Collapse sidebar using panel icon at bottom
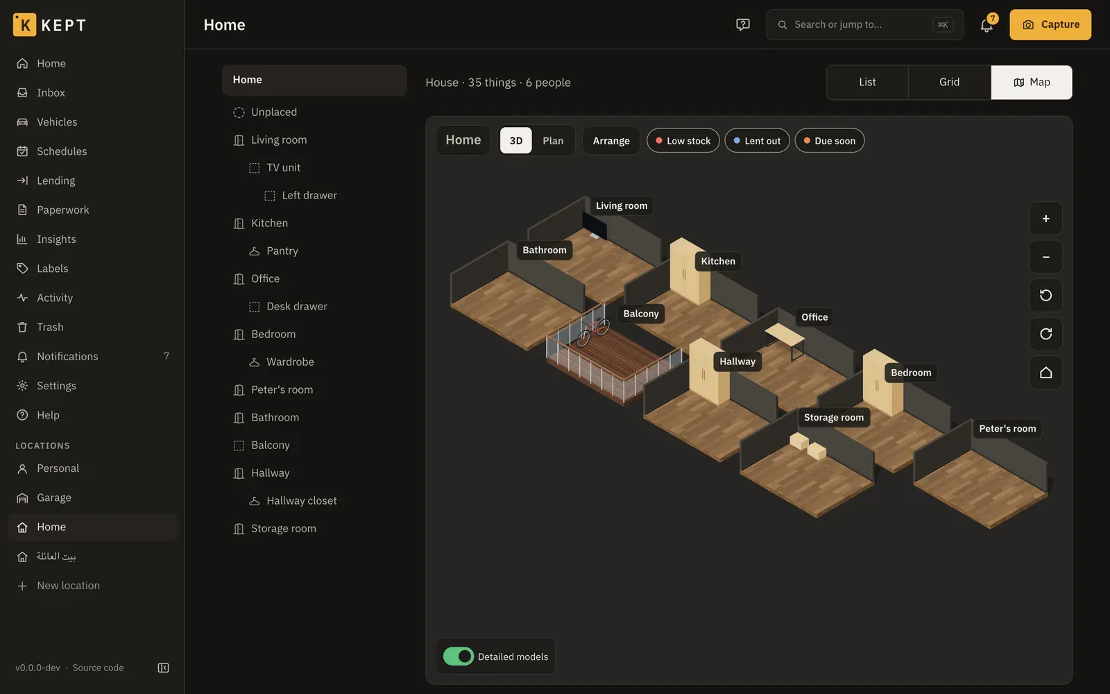Image resolution: width=1110 pixels, height=694 pixels. pos(163,668)
